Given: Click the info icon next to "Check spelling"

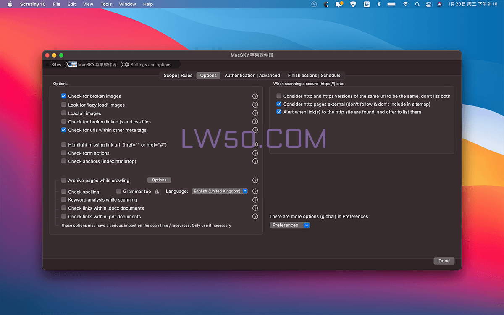Looking at the screenshot, I should (255, 191).
